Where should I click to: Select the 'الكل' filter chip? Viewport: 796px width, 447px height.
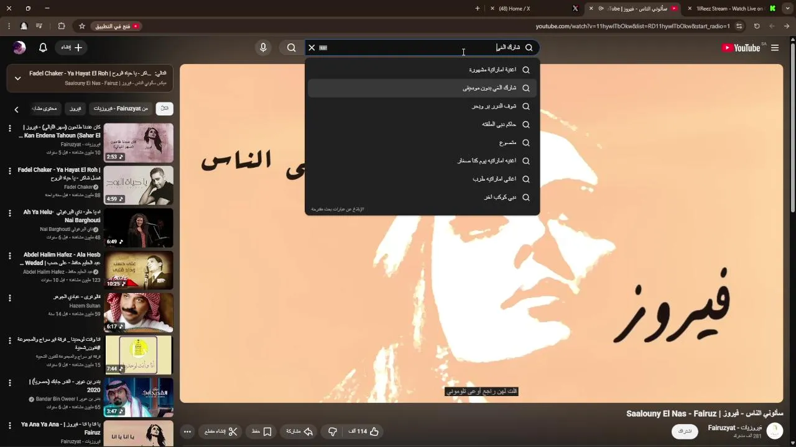(x=164, y=109)
